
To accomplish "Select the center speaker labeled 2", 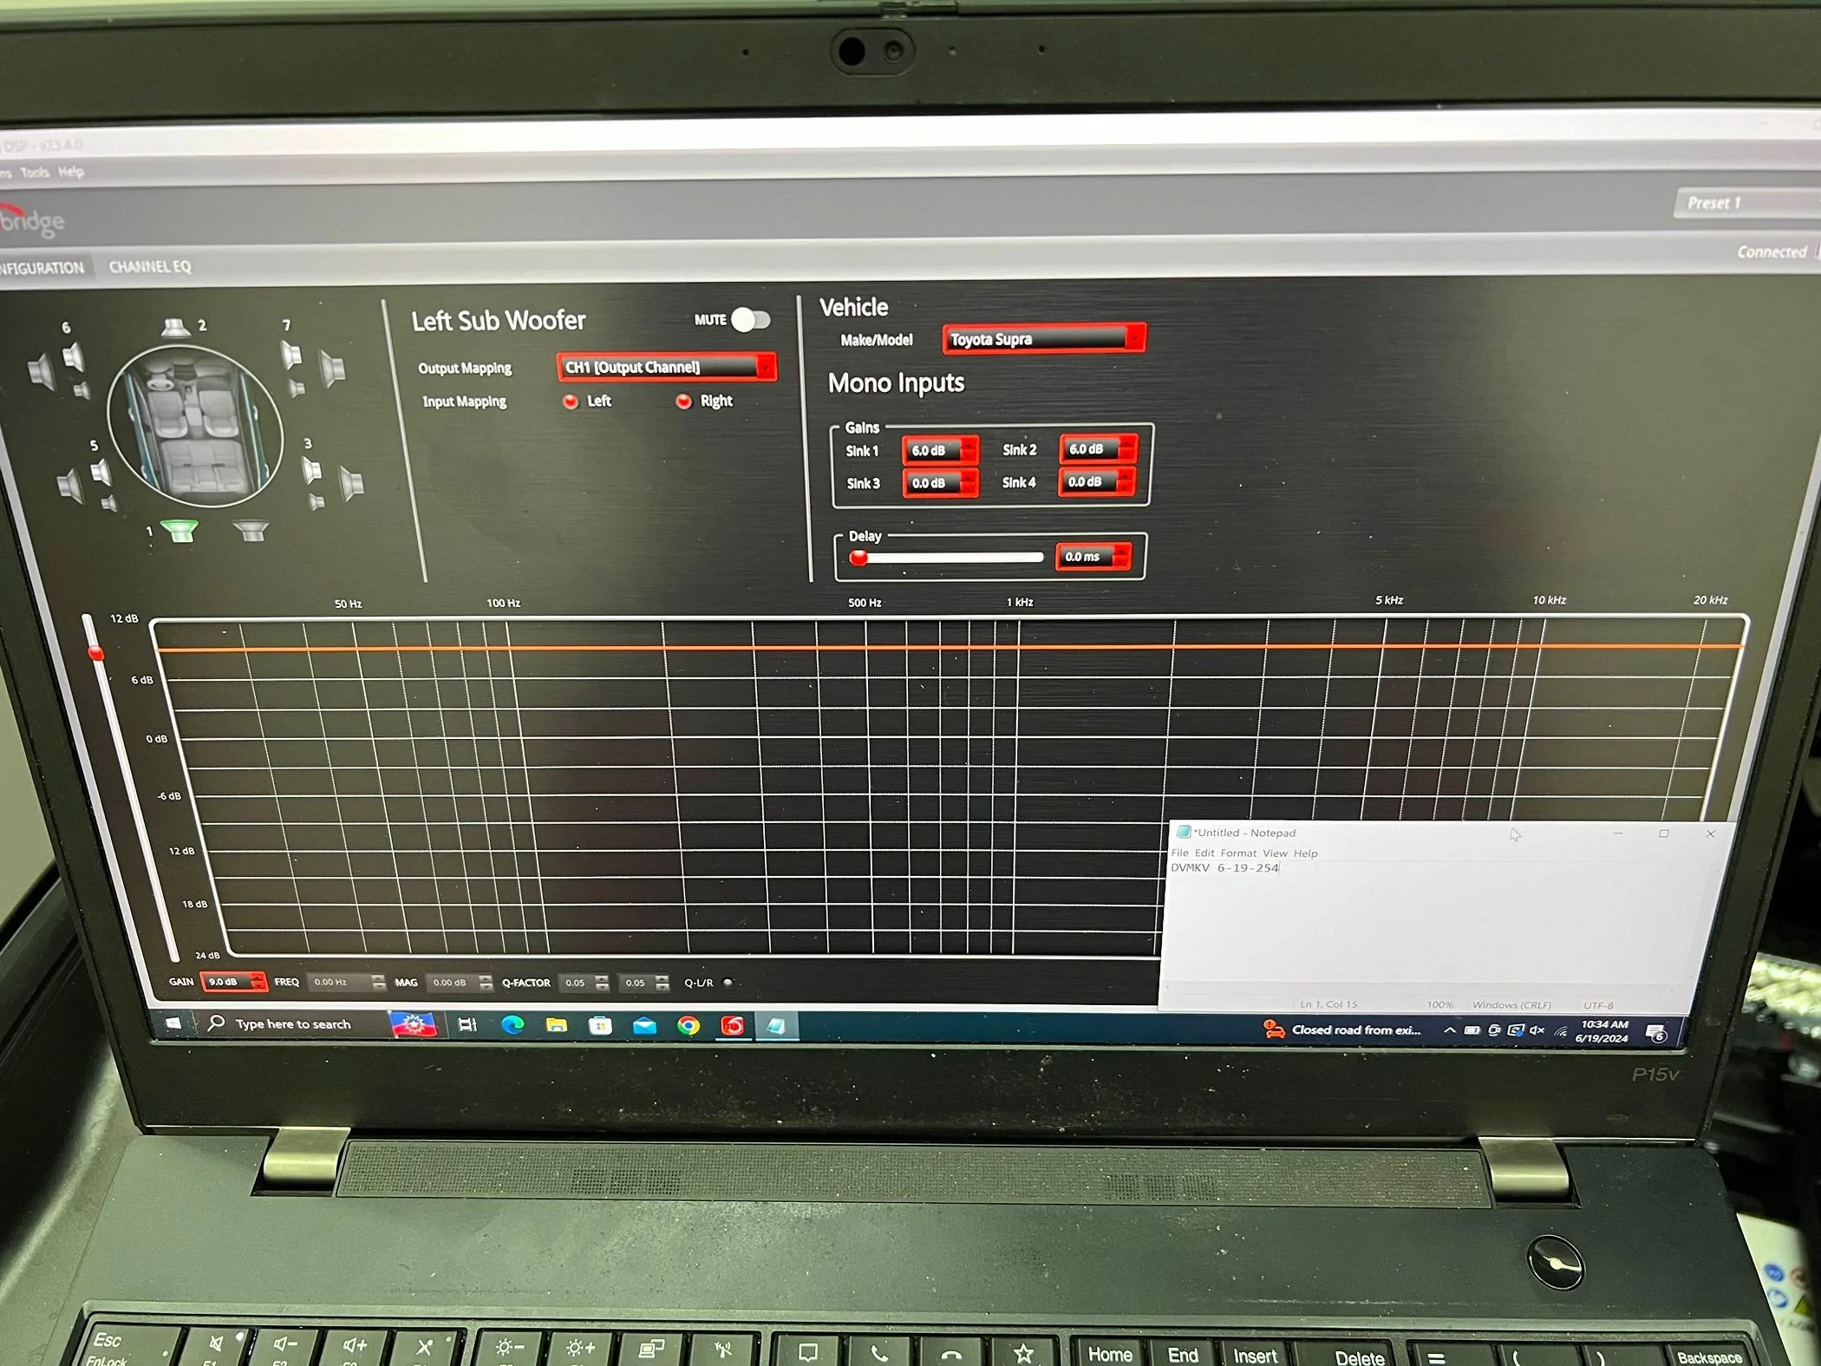I will coord(175,327).
